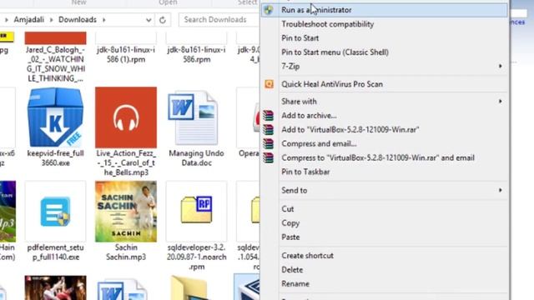Viewport: 534px width, 300px height.
Task: Click the Search Downloads field
Action: pyautogui.click(x=219, y=20)
